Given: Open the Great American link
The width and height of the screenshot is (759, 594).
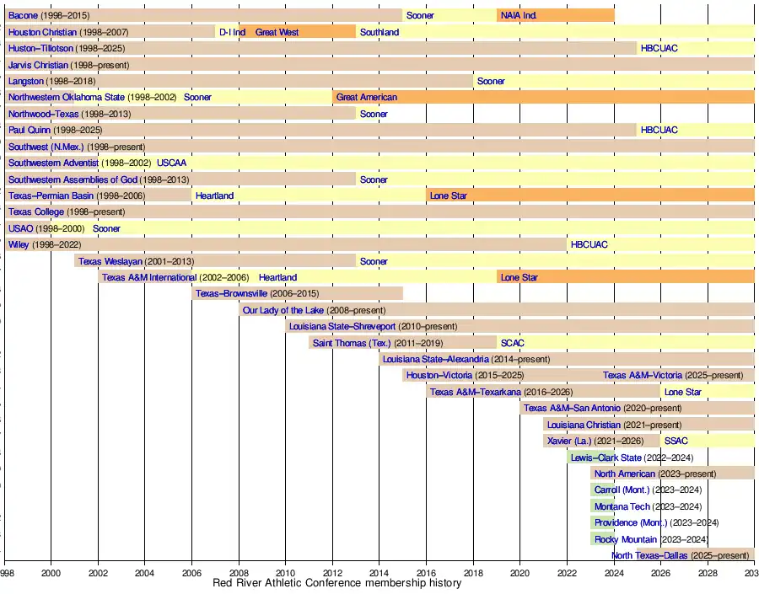Looking at the screenshot, I should click(367, 97).
